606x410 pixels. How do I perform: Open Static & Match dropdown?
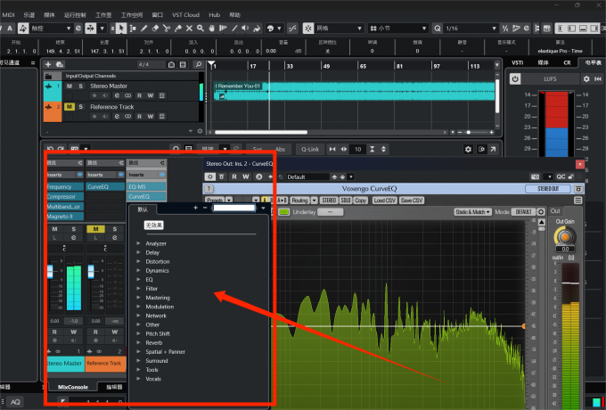pyautogui.click(x=472, y=212)
